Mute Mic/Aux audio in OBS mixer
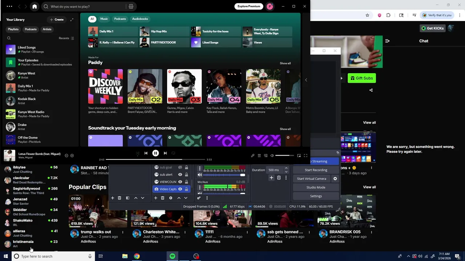Viewport: 465px width, 261px height. point(199,194)
